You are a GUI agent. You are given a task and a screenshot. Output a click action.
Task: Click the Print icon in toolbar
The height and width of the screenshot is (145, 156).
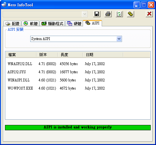[x=108, y=14]
